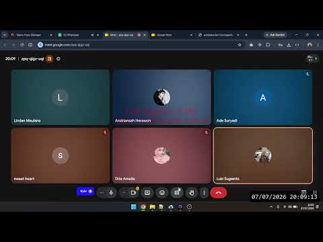Click the sweet heart name label

pos(24,179)
